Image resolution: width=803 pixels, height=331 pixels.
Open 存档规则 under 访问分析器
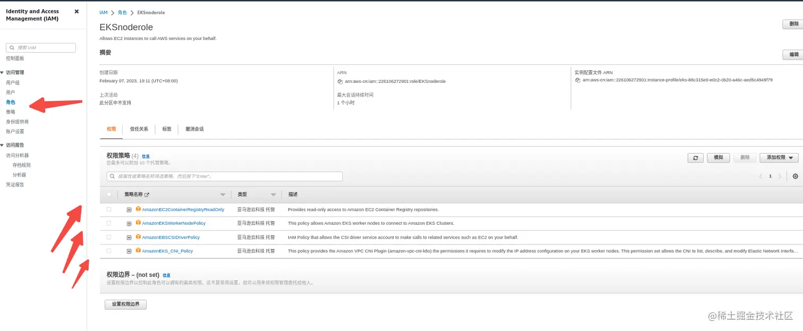click(x=21, y=165)
